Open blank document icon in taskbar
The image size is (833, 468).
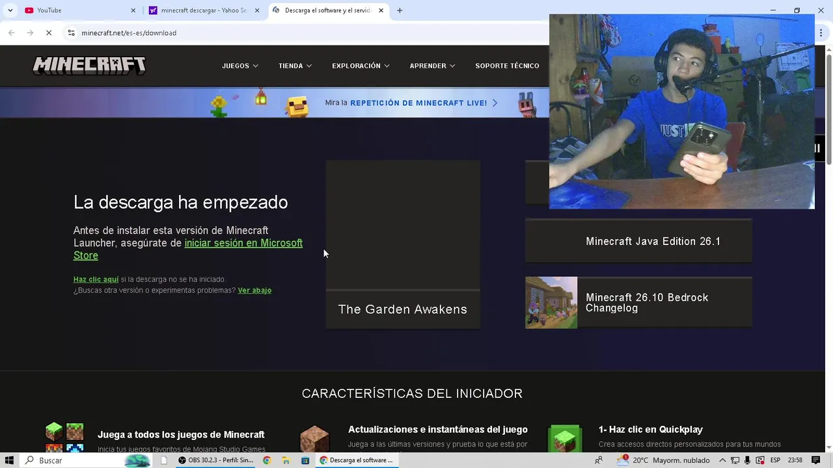[x=164, y=460]
